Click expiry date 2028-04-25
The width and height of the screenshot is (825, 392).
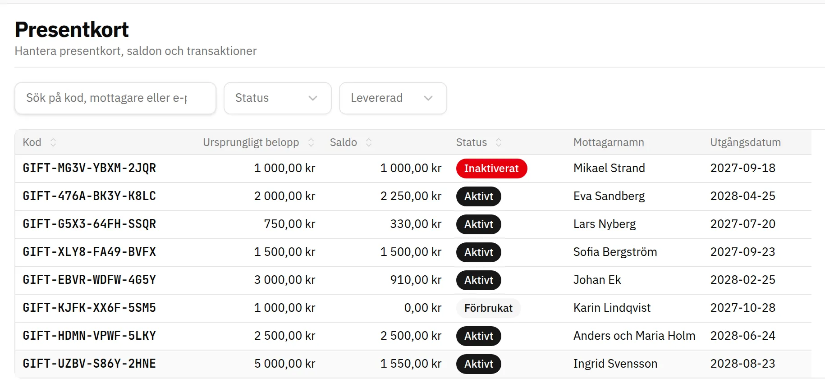[x=743, y=196]
